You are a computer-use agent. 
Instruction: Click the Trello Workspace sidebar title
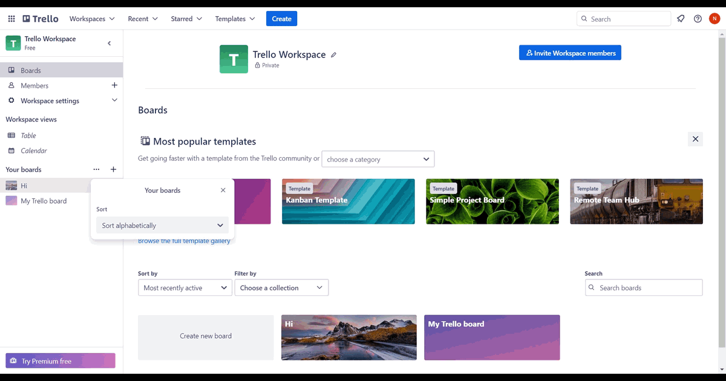point(50,39)
